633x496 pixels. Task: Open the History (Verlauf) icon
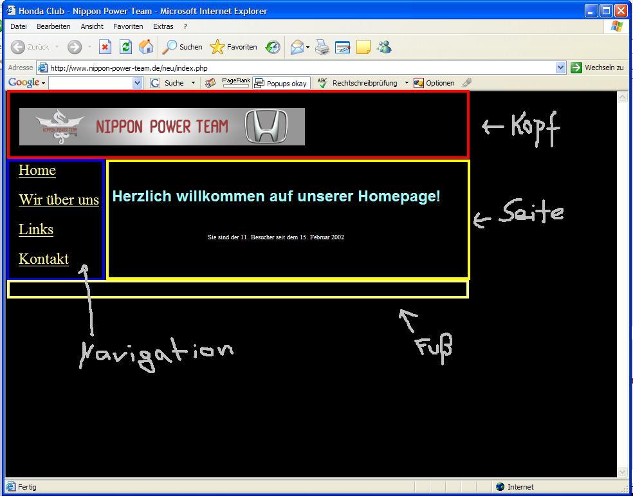click(x=273, y=47)
